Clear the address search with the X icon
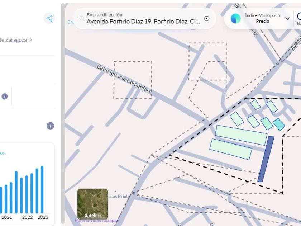 click(207, 19)
